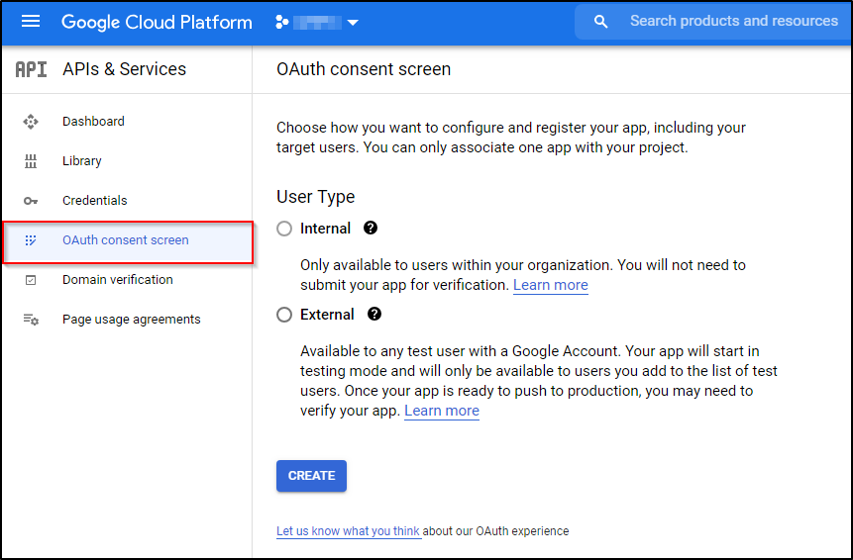Viewport: 853px width, 560px height.
Task: Click the project hexagon dots icon
Action: 281,23
